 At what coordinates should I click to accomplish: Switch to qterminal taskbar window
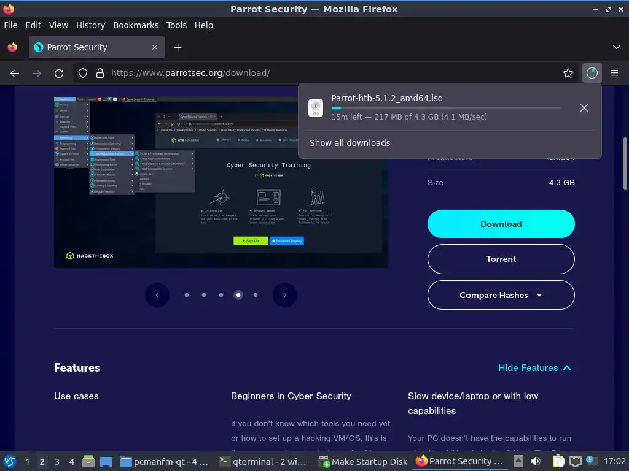[x=263, y=461]
